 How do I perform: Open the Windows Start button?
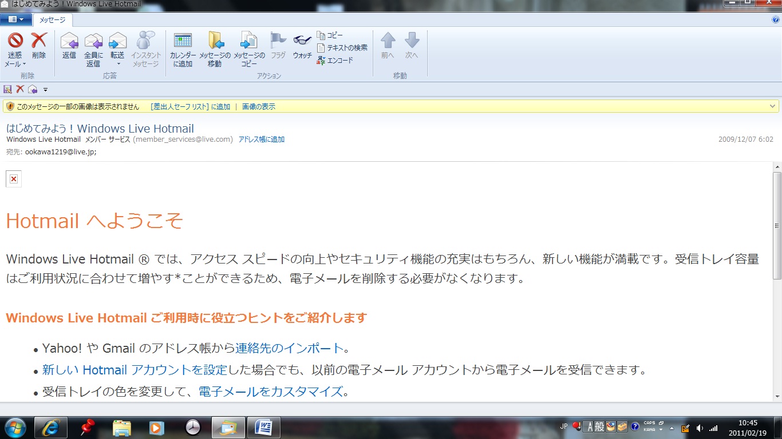coord(14,427)
